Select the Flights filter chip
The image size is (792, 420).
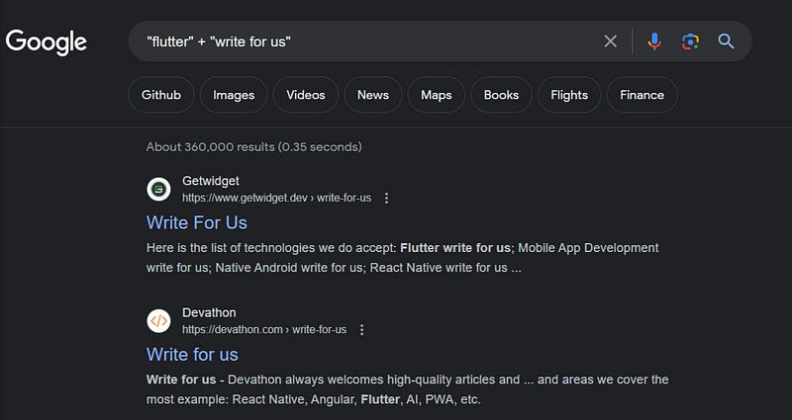569,95
